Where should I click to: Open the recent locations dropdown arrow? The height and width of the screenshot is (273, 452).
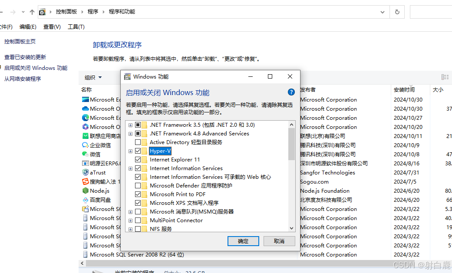23,12
